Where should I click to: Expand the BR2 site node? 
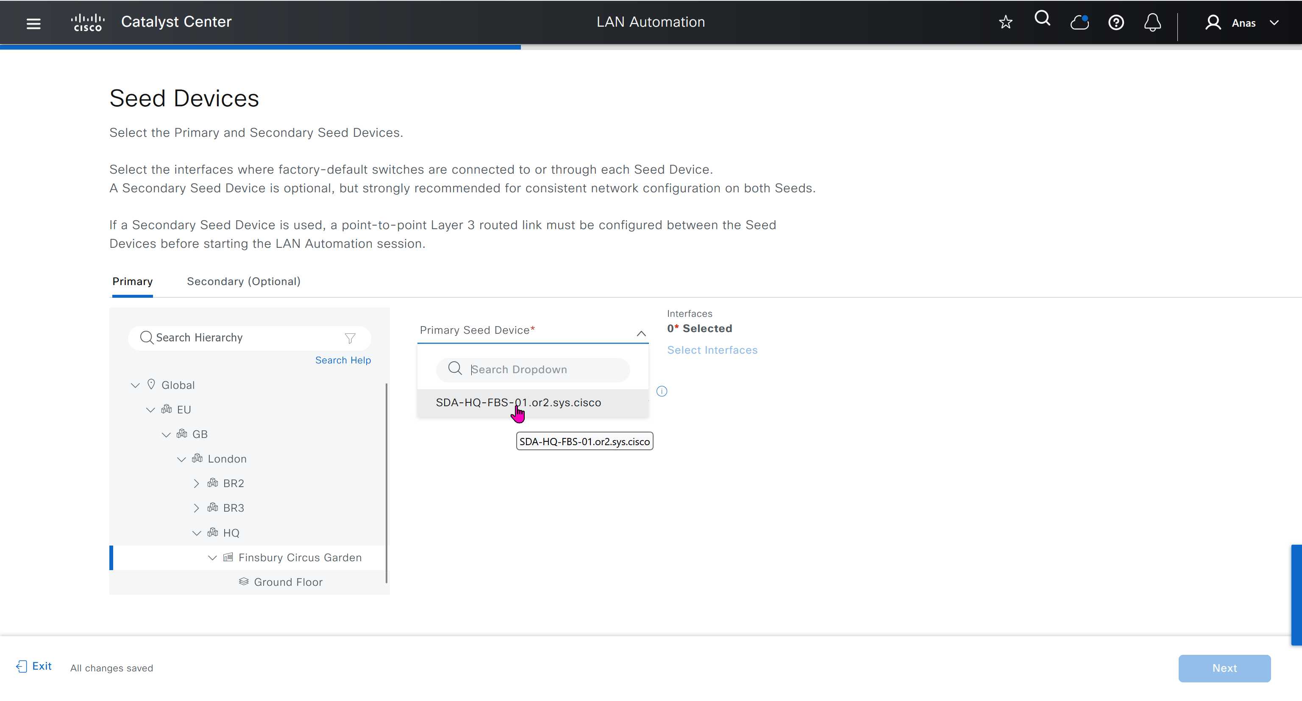point(196,483)
